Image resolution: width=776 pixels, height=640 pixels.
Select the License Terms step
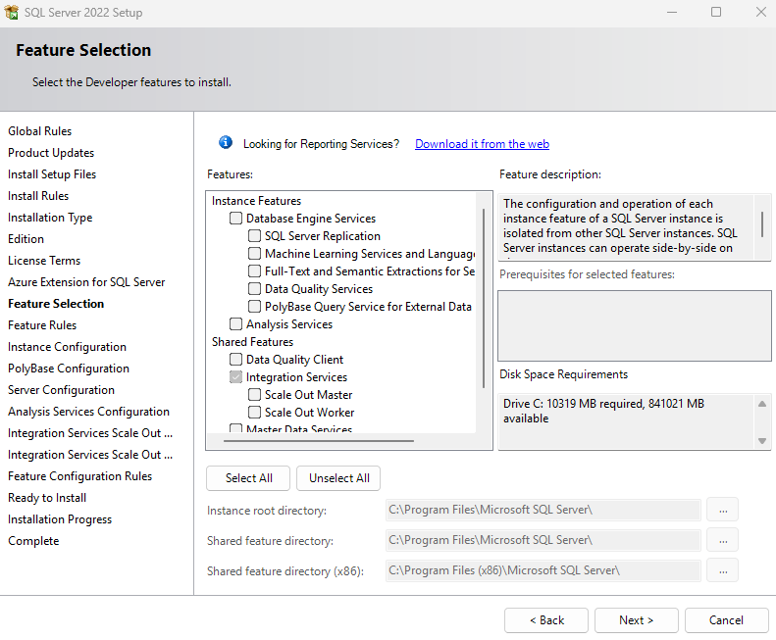coord(44,261)
